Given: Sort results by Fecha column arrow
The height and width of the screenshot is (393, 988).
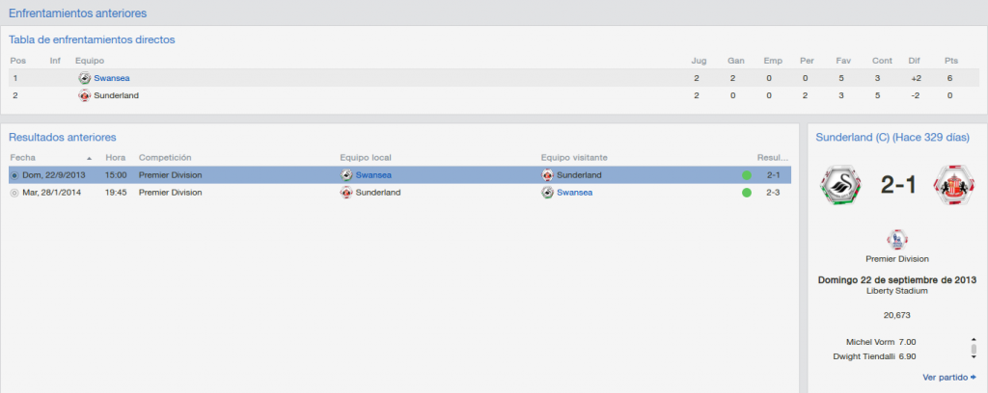Looking at the screenshot, I should (x=90, y=158).
